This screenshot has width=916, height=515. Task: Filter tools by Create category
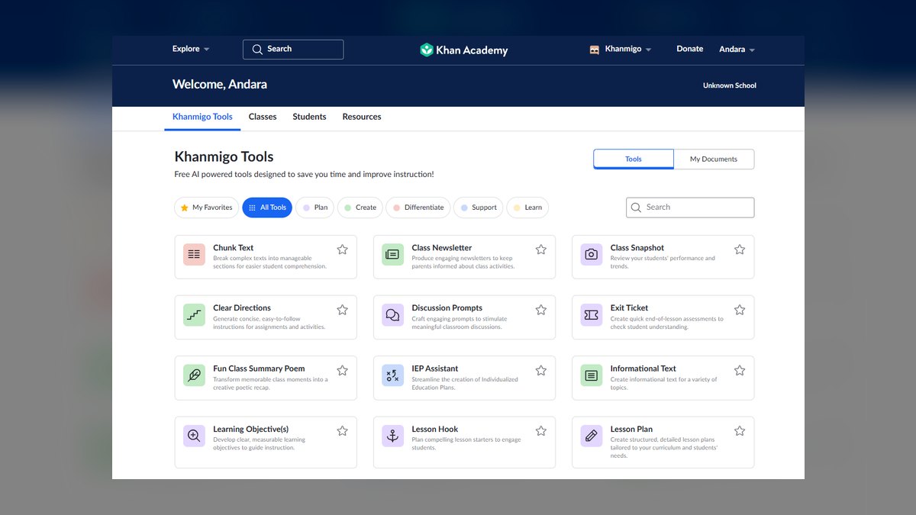tap(360, 208)
